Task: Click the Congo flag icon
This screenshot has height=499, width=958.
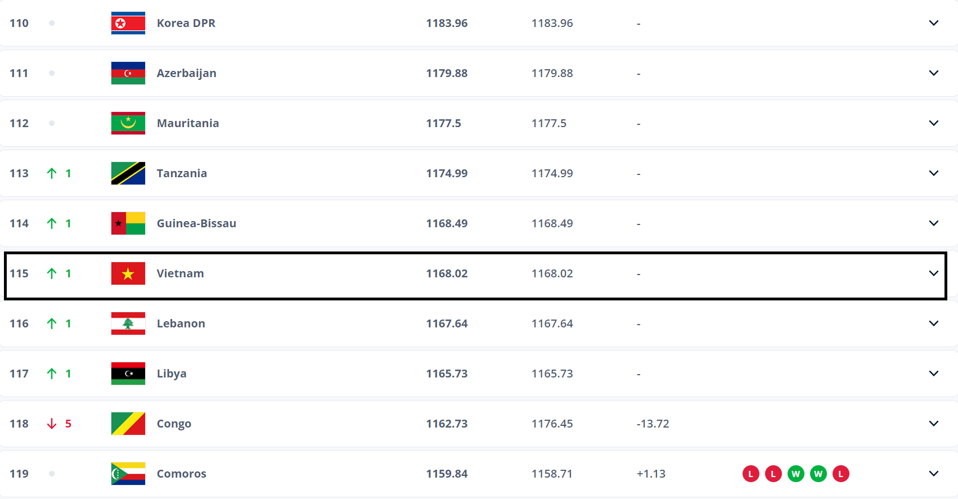Action: (128, 424)
